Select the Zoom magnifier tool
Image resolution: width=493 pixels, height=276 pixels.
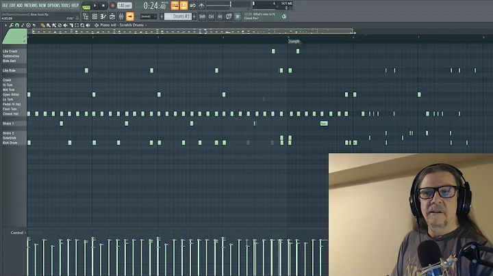point(82,25)
